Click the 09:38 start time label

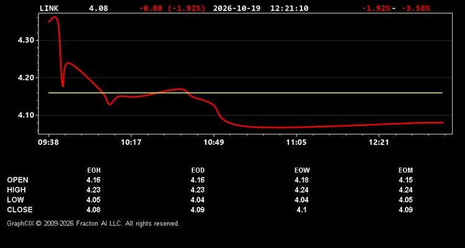tap(48, 143)
